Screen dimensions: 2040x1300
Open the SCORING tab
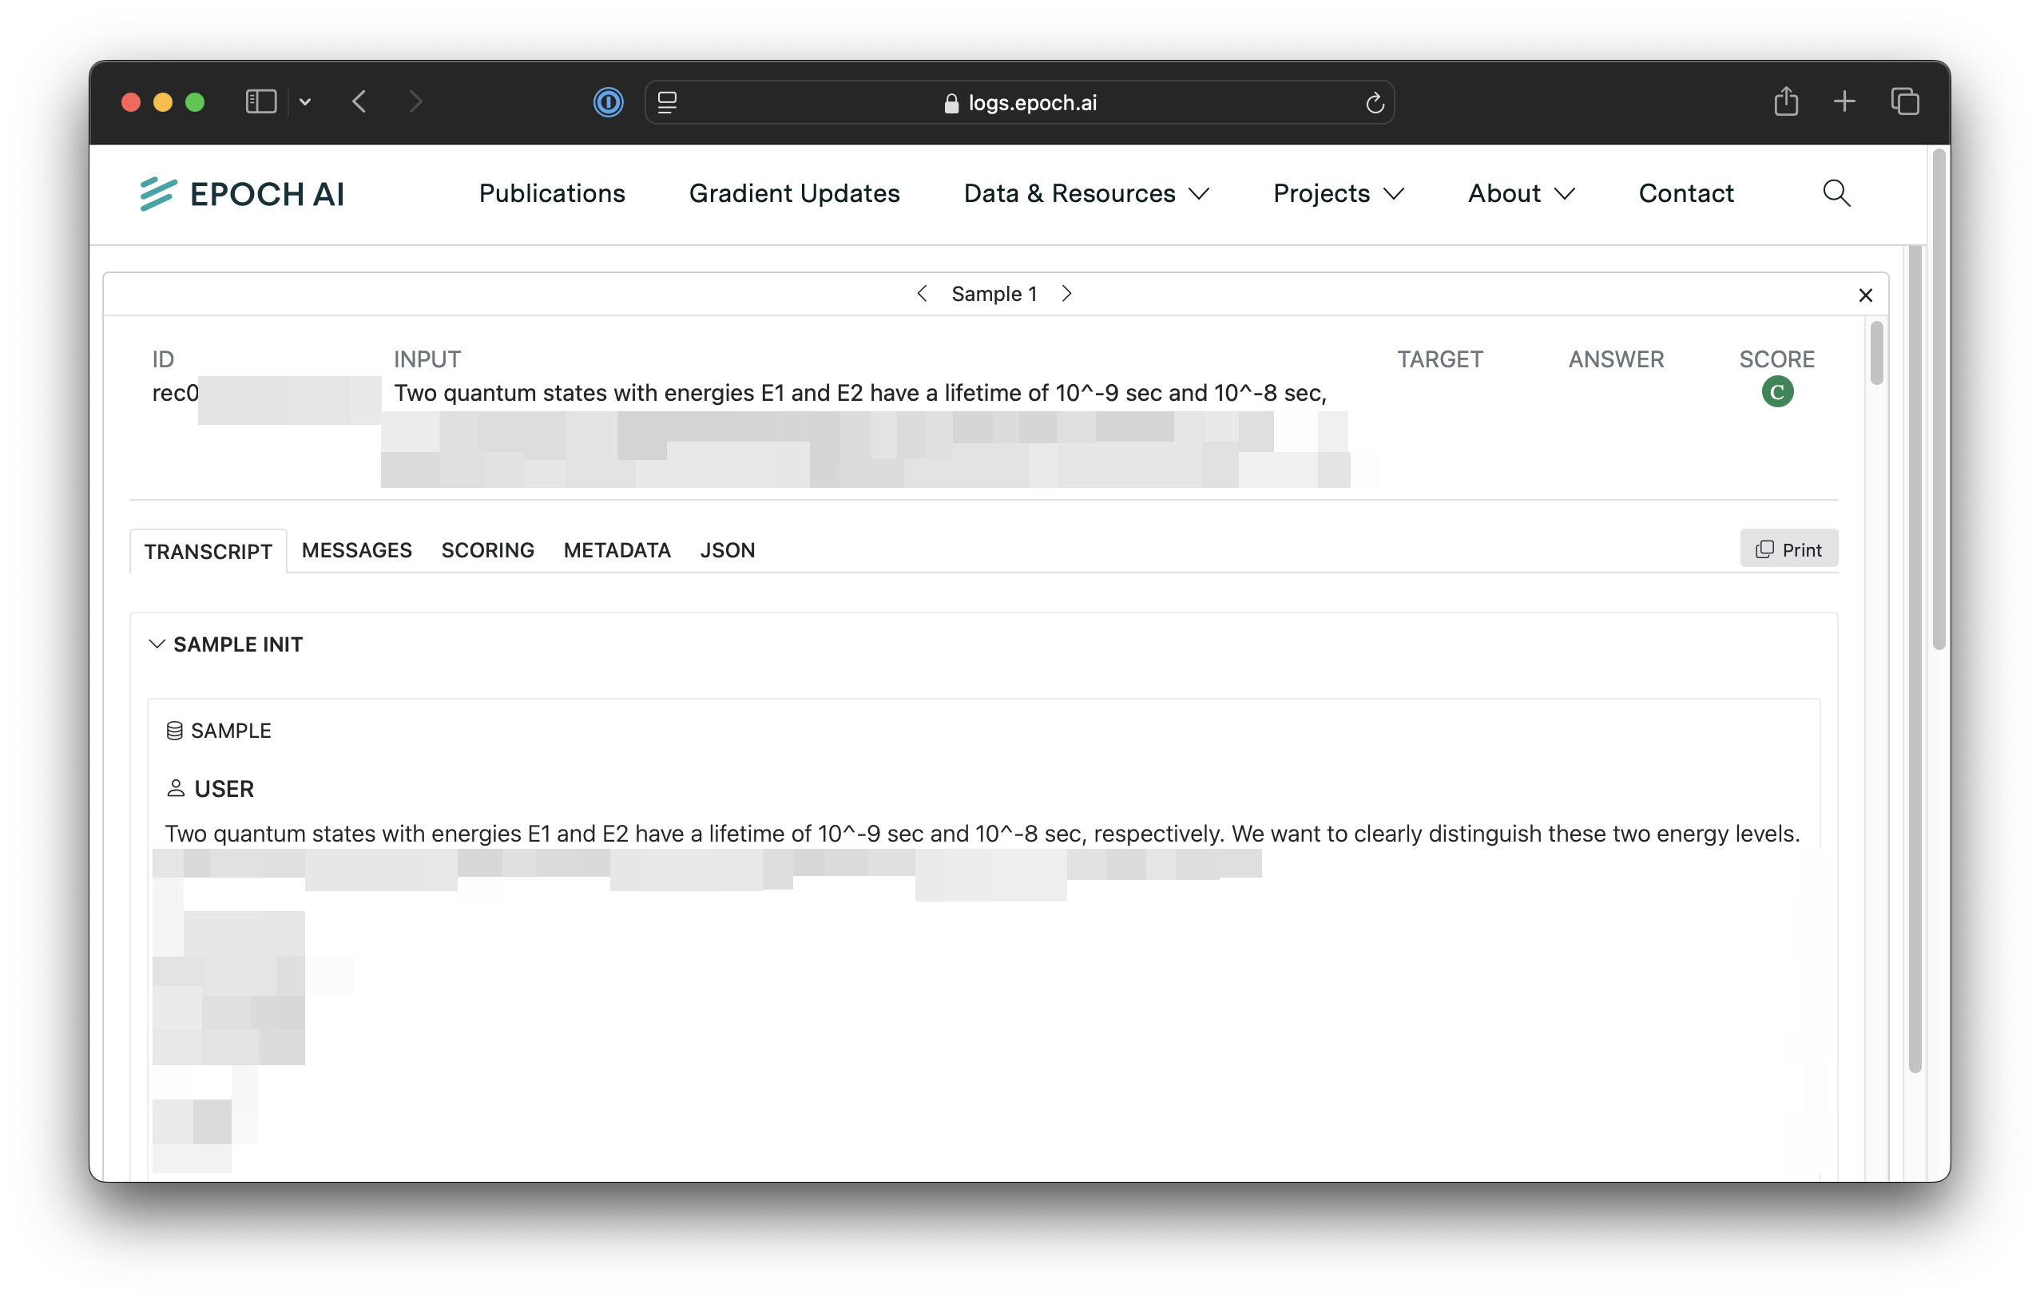click(x=487, y=550)
